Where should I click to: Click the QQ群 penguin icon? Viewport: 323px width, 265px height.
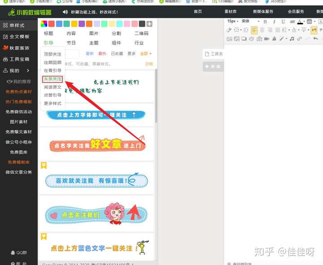click(13, 252)
